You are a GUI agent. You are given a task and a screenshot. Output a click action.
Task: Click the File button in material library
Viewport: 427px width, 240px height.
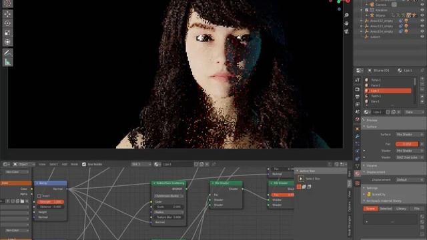[416, 209]
